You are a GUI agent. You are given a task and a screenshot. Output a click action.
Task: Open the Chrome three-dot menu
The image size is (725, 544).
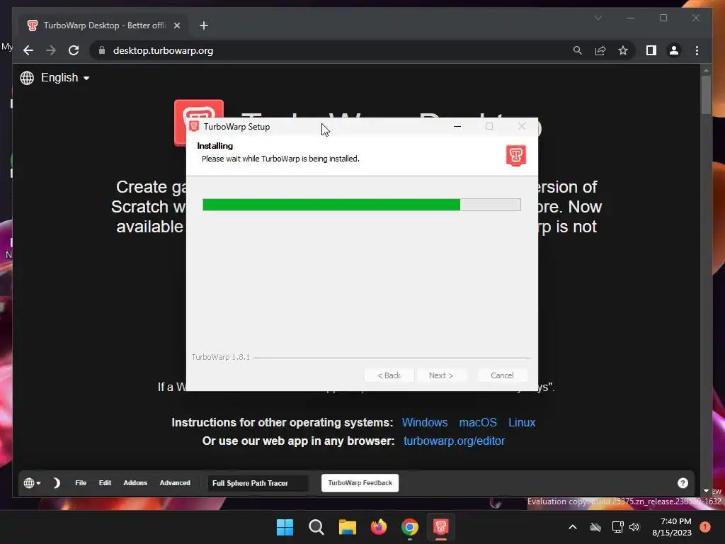click(x=697, y=50)
